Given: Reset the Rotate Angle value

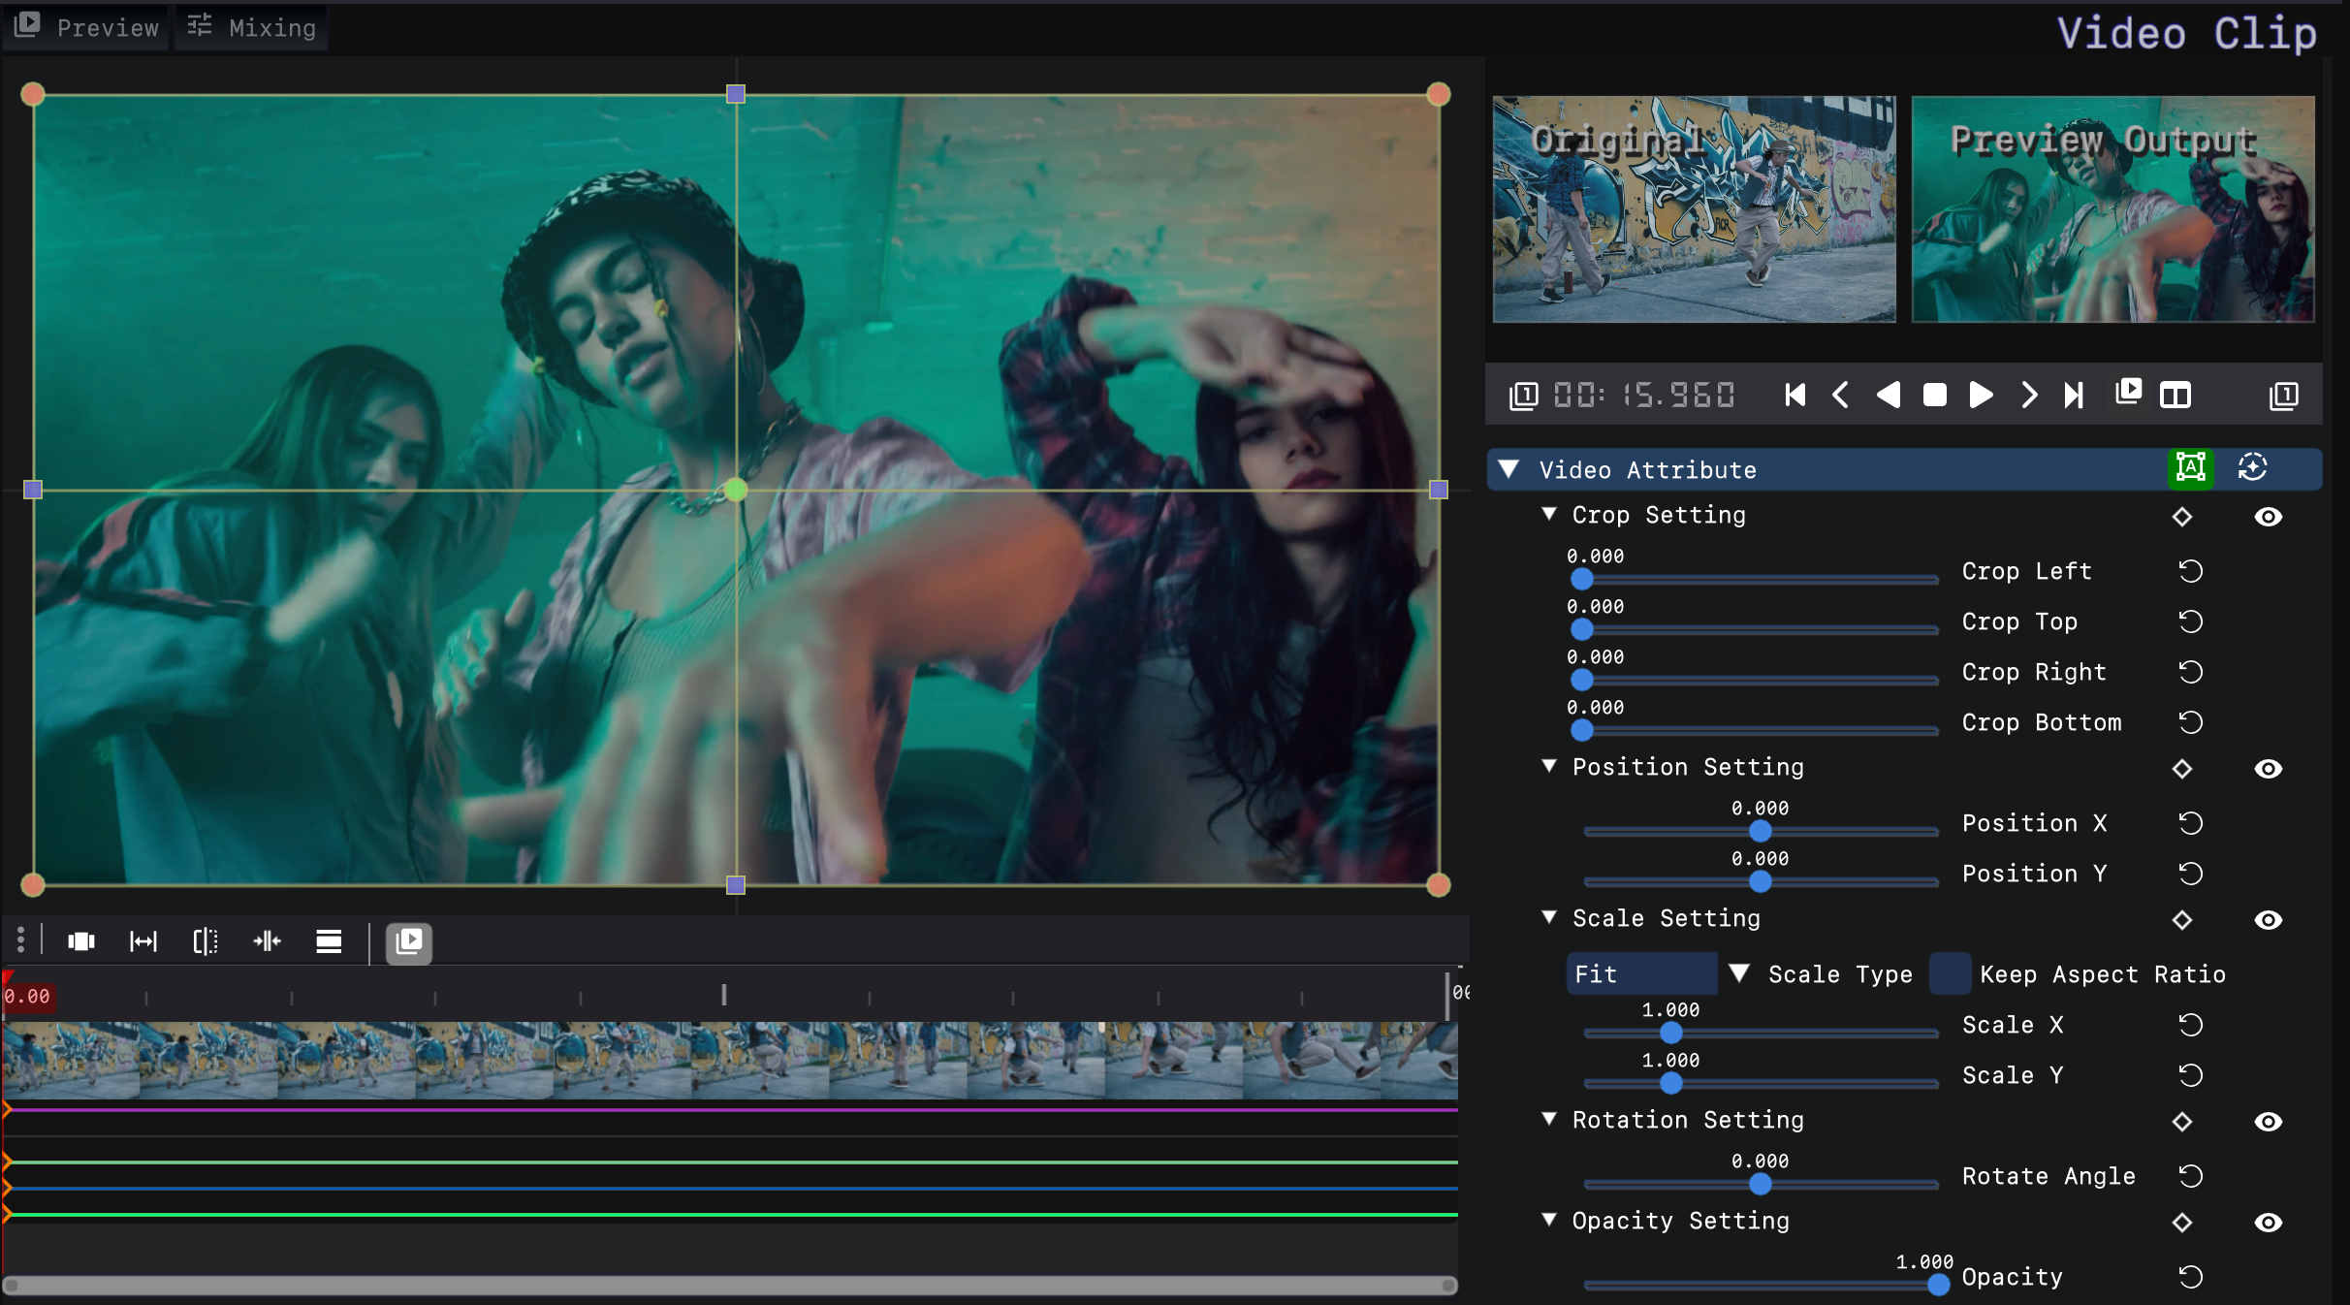Looking at the screenshot, I should pos(2190,1176).
